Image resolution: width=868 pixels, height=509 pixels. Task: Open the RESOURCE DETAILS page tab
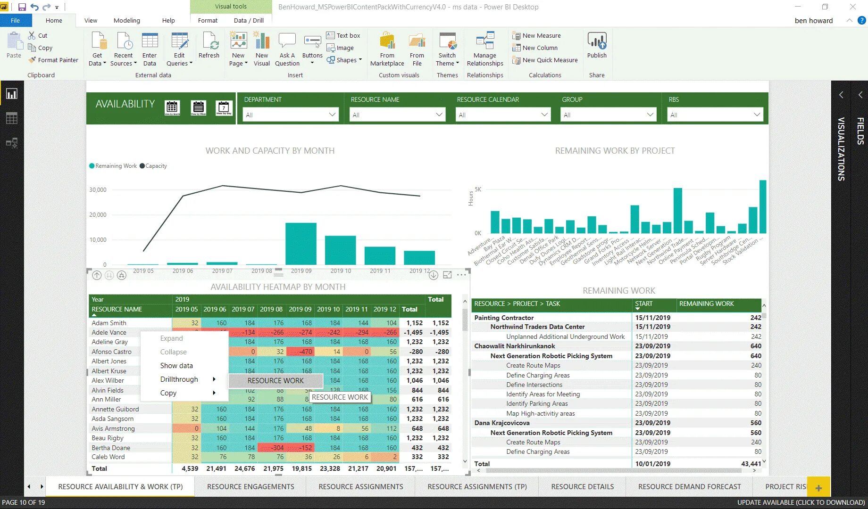coord(583,487)
